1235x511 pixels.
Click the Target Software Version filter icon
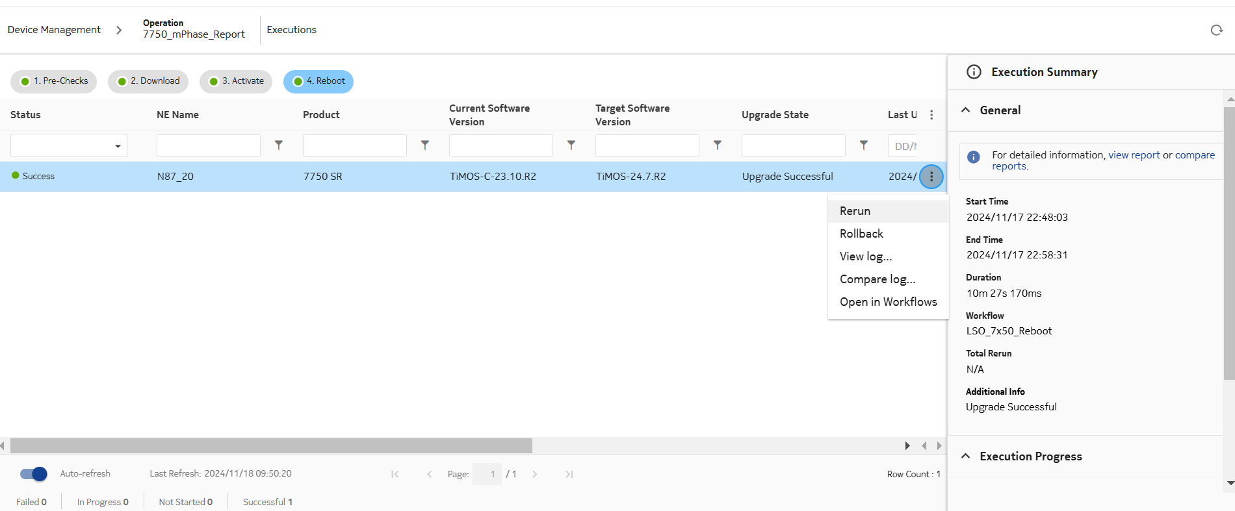point(717,145)
